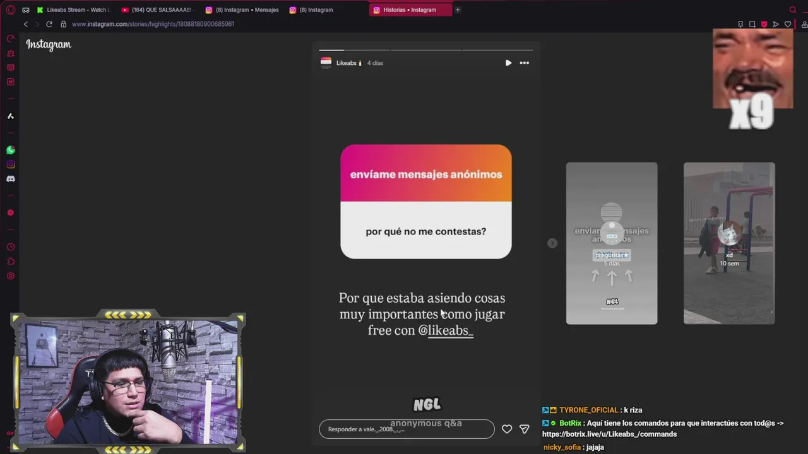Screen dimensions: 808x454
Task: Open the story three-dot options menu
Action: tap(525, 63)
